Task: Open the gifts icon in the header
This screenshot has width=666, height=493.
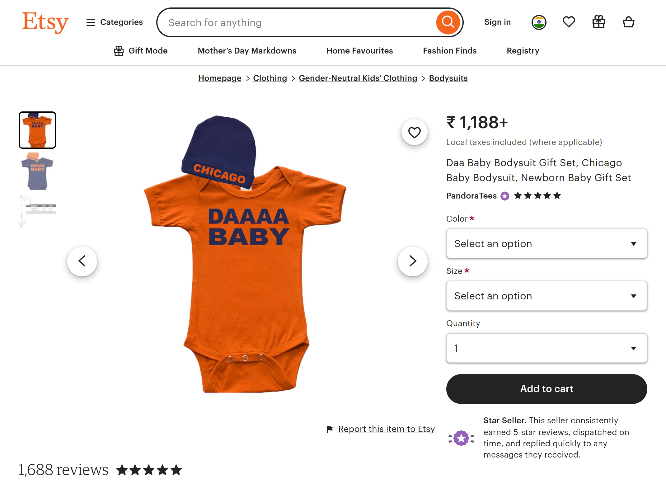Action: click(x=599, y=22)
